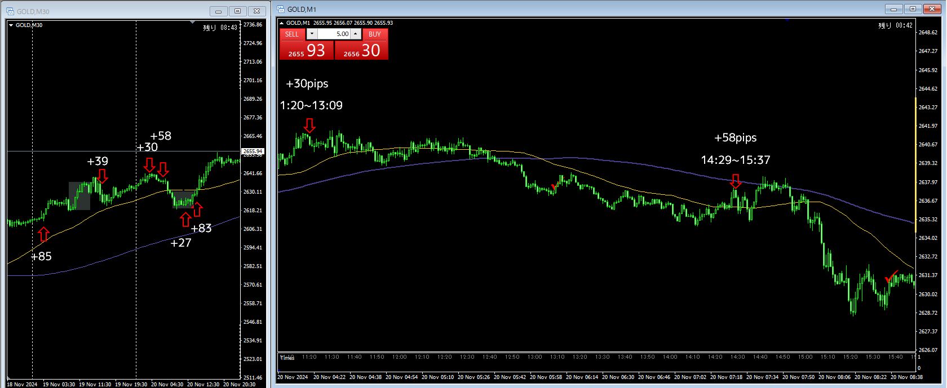Increase lot volume with the up arrow
947x388 pixels.
(356, 34)
